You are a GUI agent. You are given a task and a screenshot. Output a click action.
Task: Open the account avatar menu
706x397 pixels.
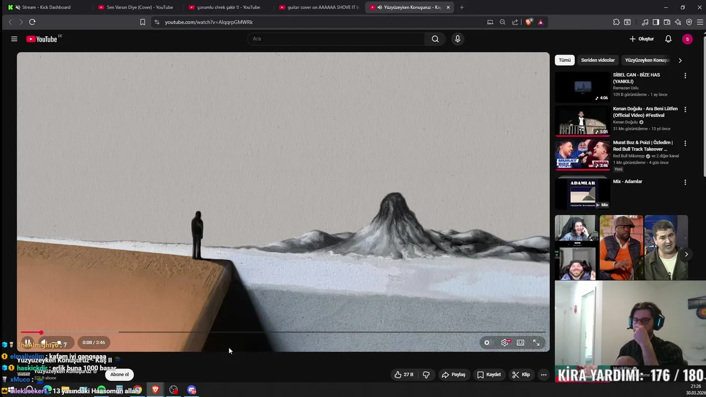coord(687,39)
